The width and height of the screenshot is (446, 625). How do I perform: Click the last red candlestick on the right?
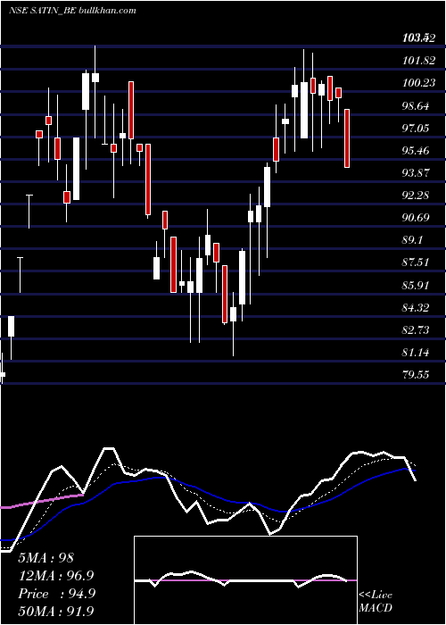pos(347,137)
